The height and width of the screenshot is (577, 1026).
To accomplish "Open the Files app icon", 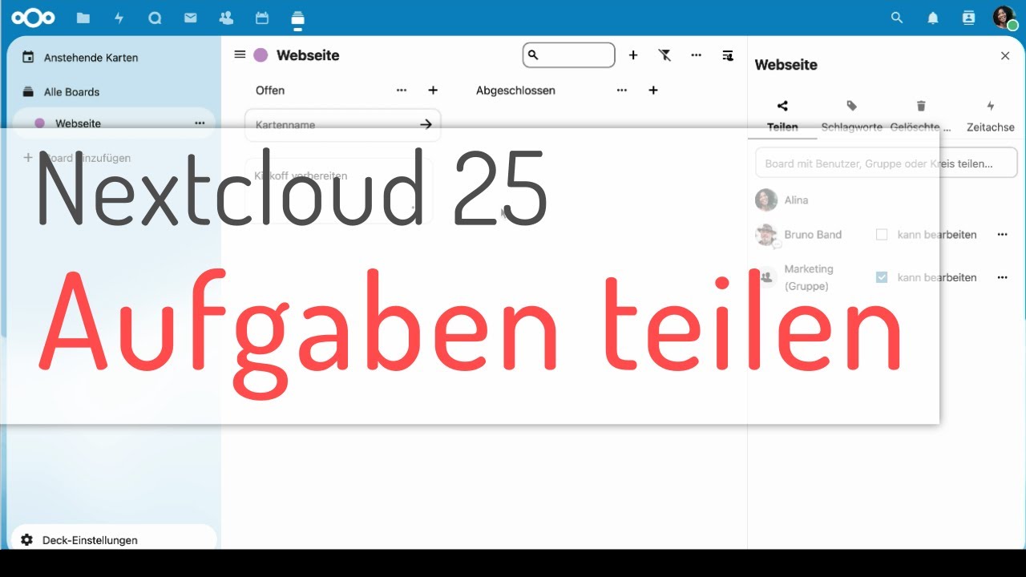I will [x=83, y=18].
